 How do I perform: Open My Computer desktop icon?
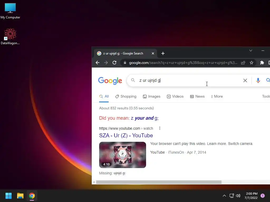[x=10, y=11]
